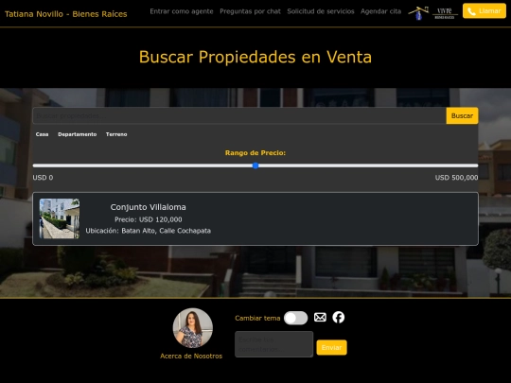Click the USD 0 minimum label
The image size is (511, 383).
tap(43, 178)
